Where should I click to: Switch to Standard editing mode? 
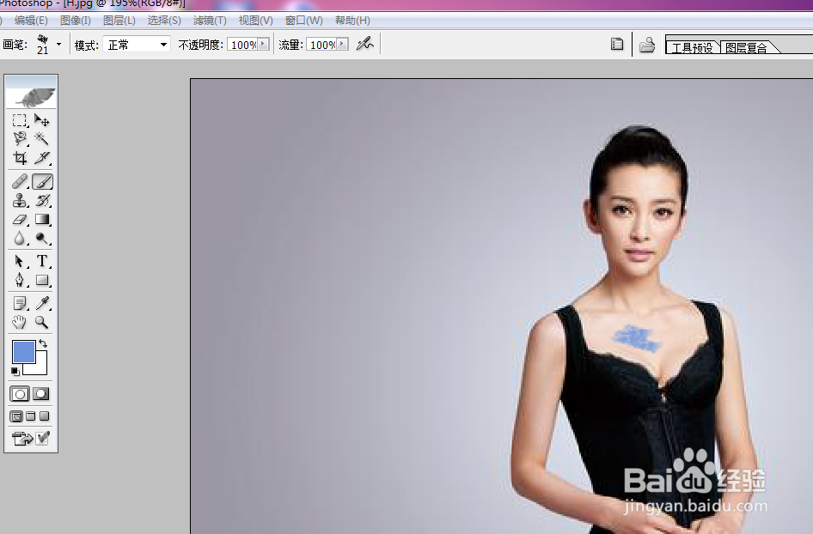tap(20, 394)
